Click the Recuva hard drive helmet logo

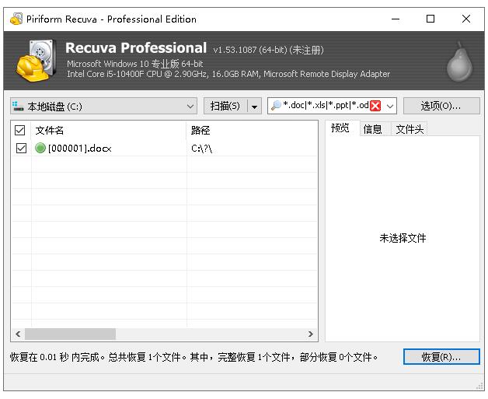36,61
